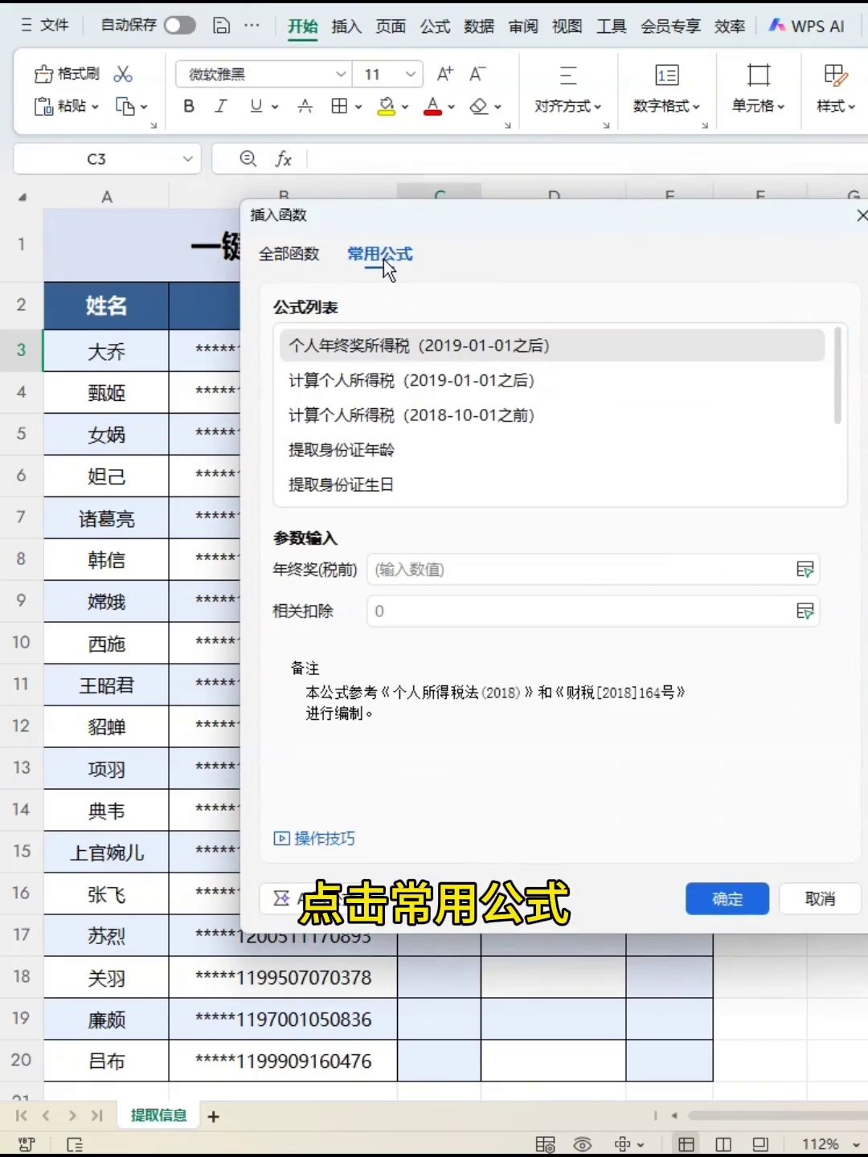Toggle Bold formatting
Viewport: 868px width, 1157px height.
[189, 106]
